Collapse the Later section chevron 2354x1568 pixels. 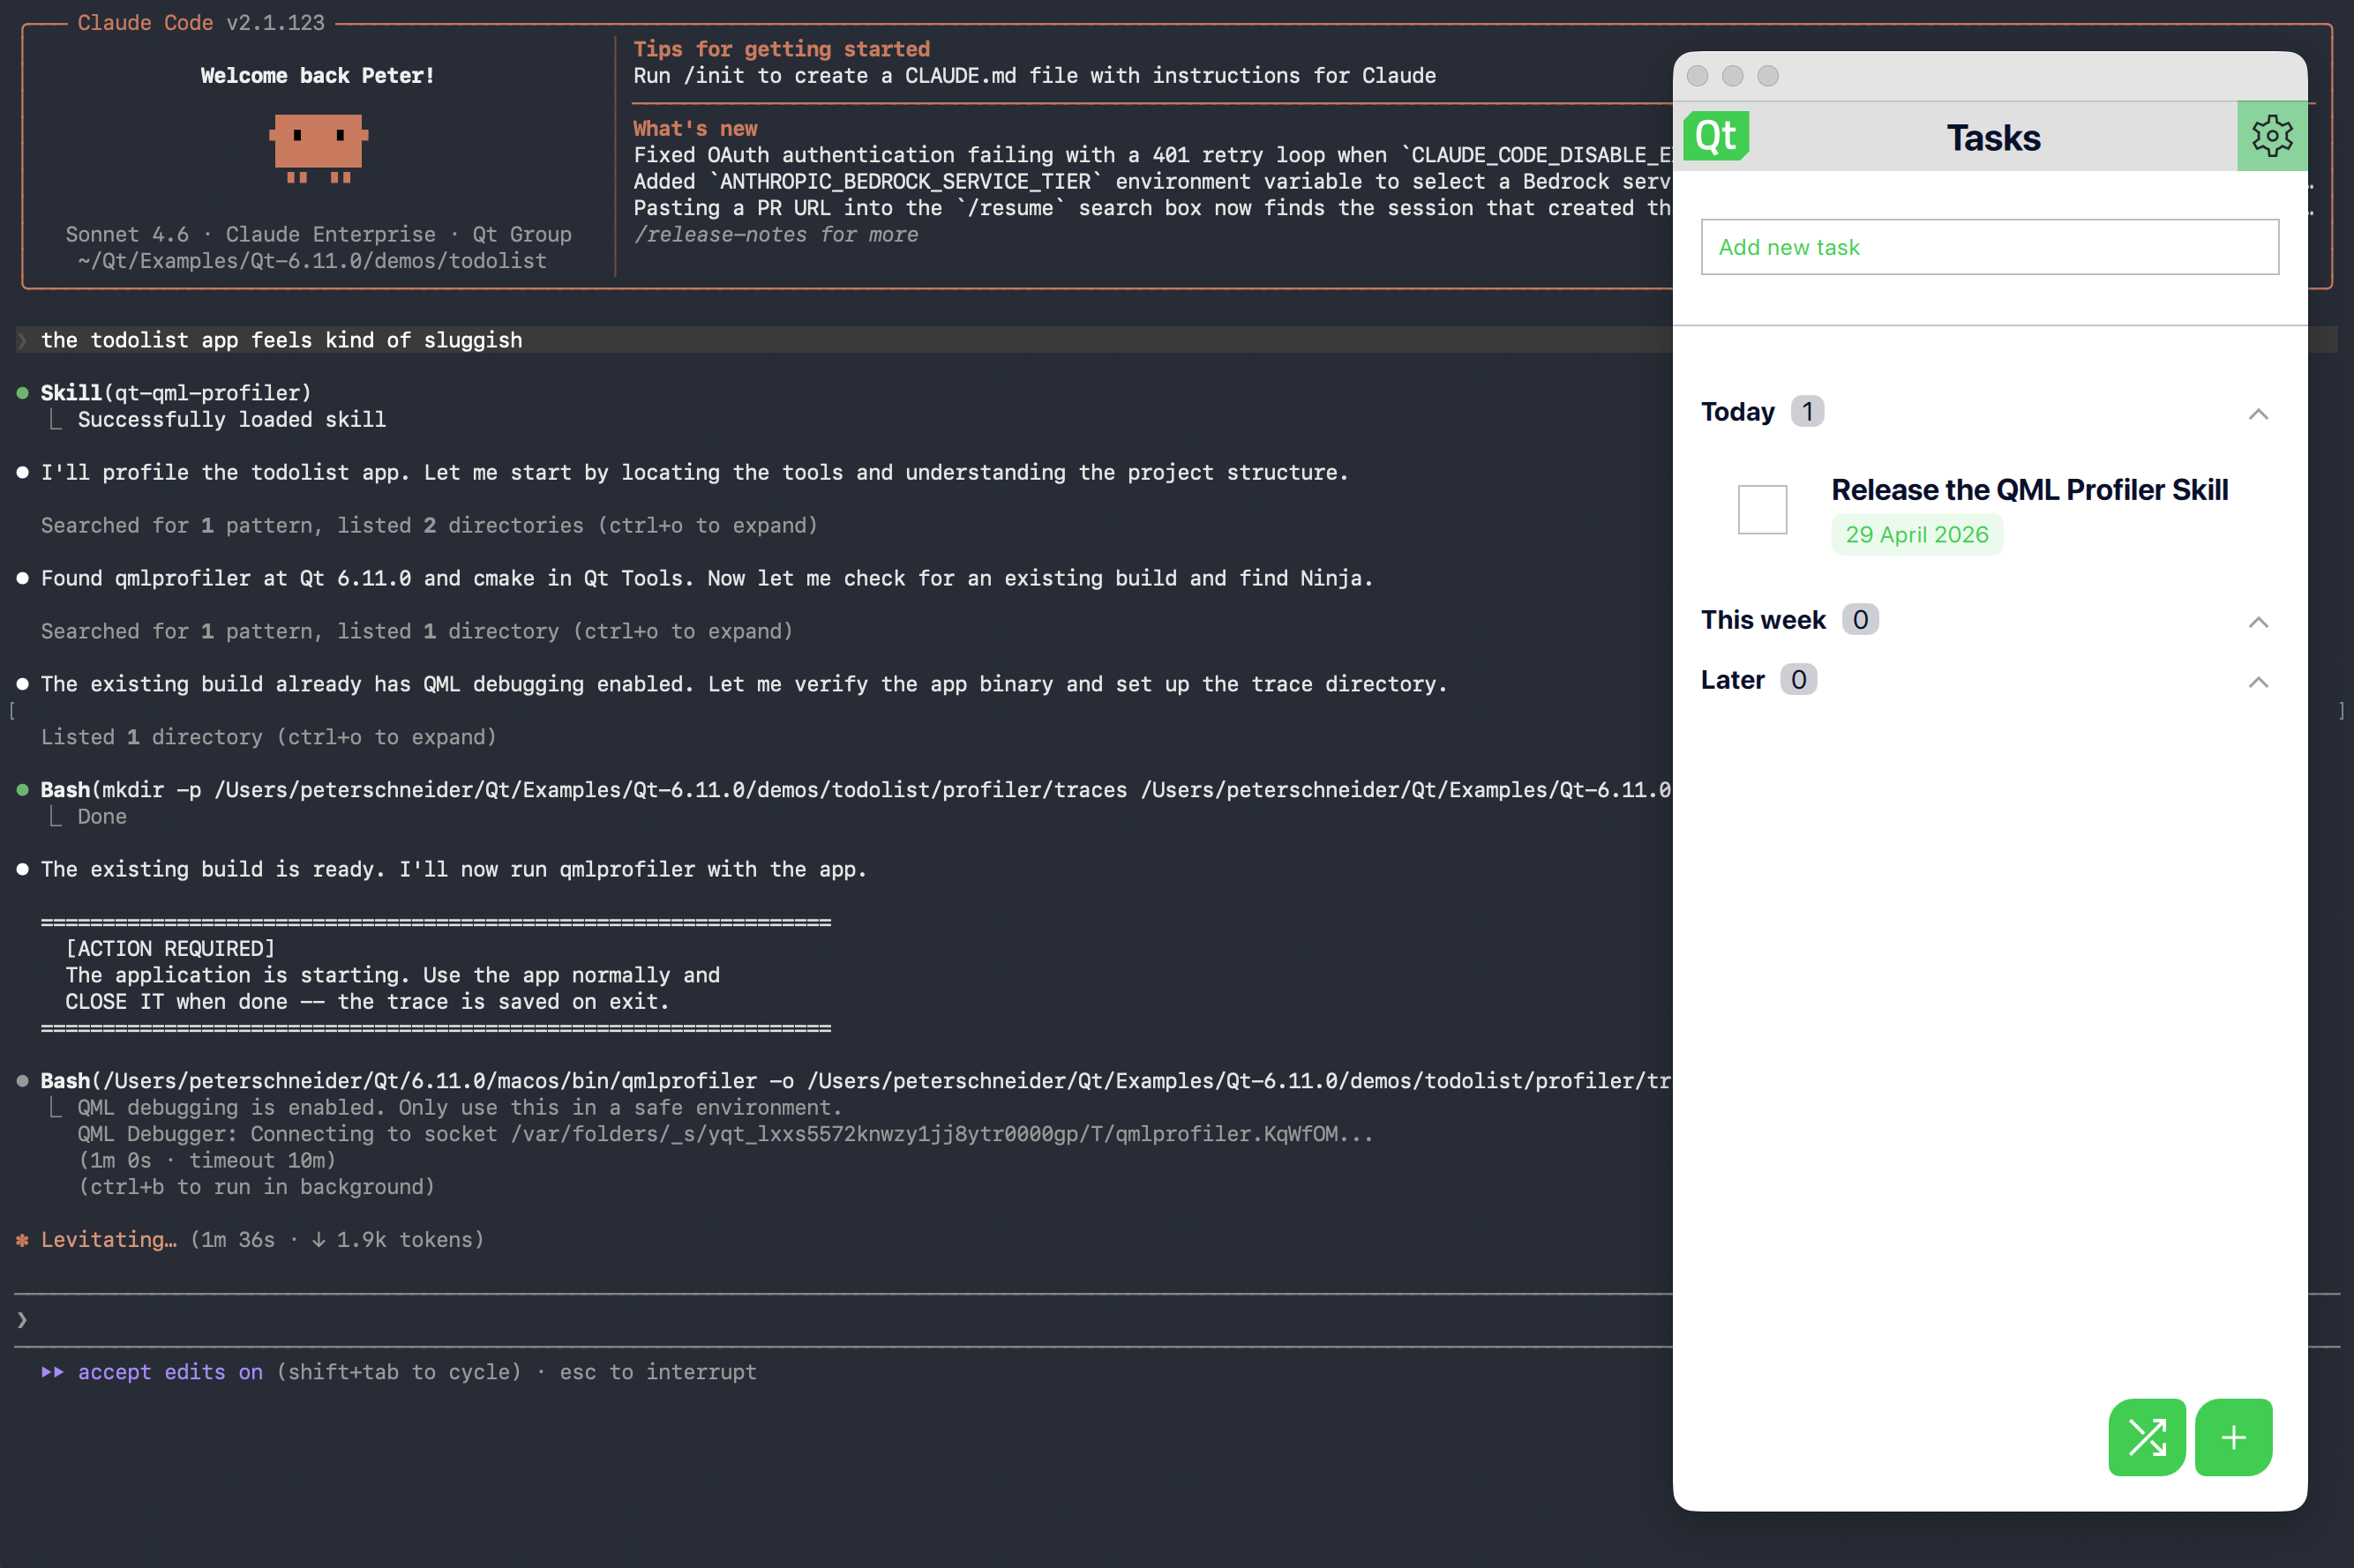click(x=2258, y=681)
